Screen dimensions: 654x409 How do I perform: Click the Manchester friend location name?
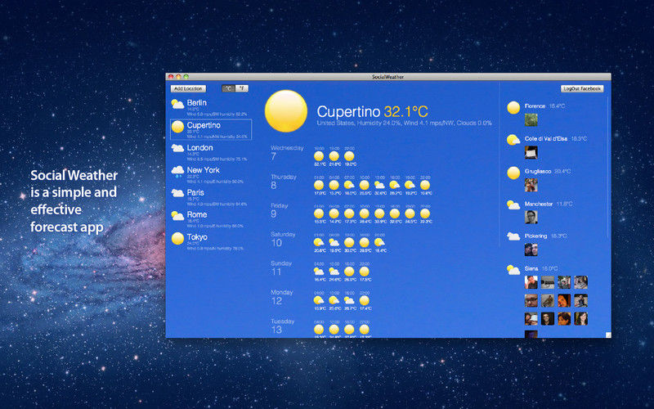click(x=539, y=204)
